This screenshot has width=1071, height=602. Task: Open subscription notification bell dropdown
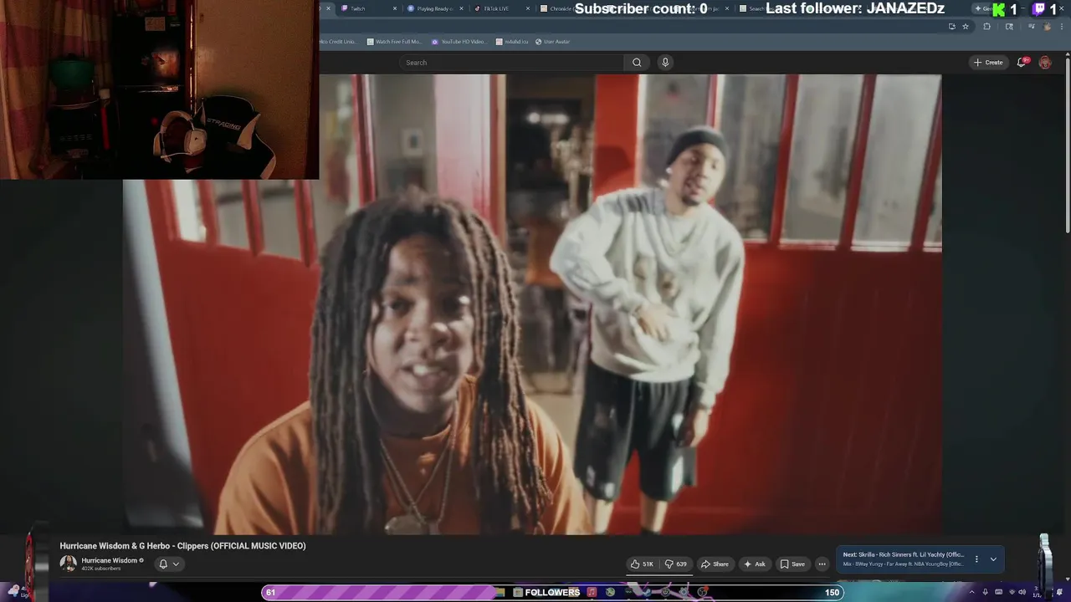pos(169,564)
